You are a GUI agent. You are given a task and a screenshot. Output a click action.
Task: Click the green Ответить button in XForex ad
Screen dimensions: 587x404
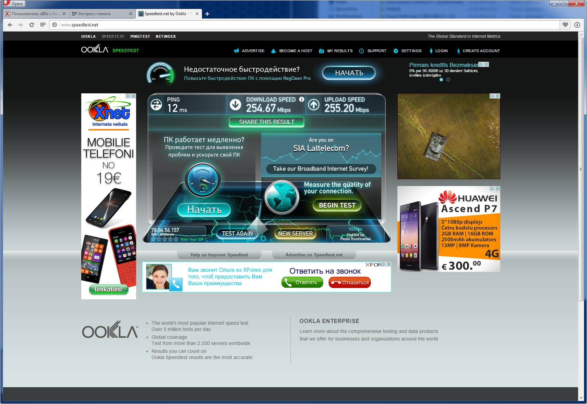302,282
